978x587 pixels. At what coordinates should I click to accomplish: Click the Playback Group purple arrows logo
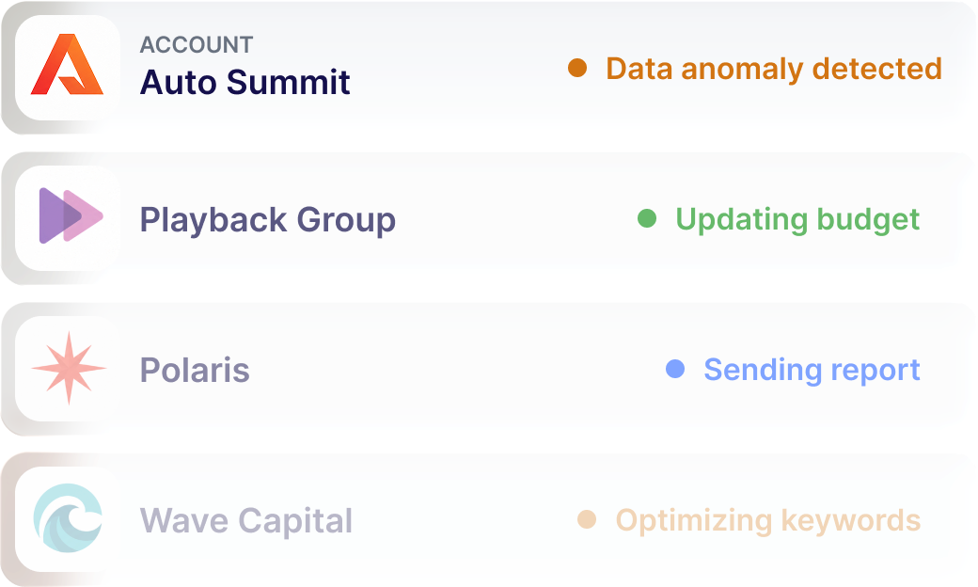coord(71,215)
